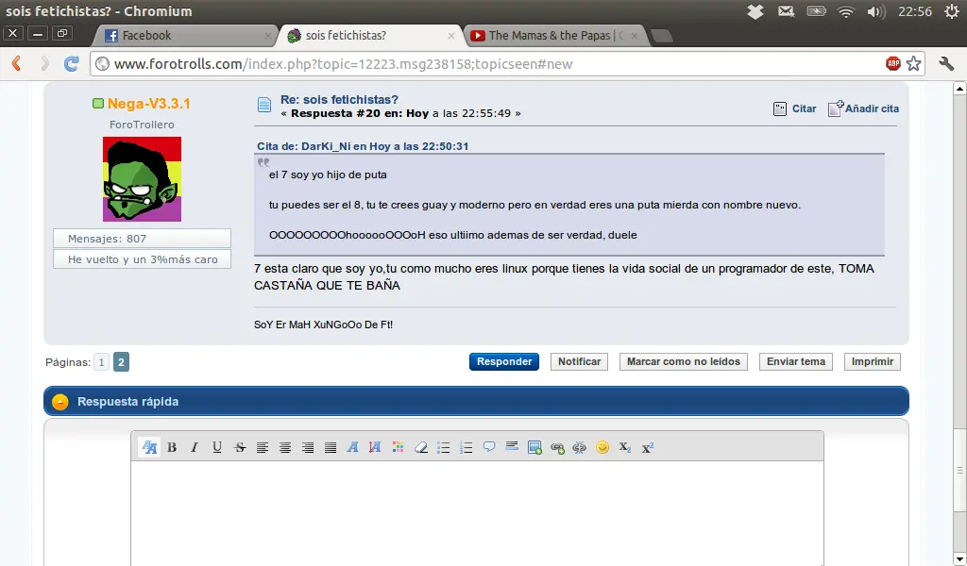Open the Re: sois fetichistas? post title

point(339,100)
